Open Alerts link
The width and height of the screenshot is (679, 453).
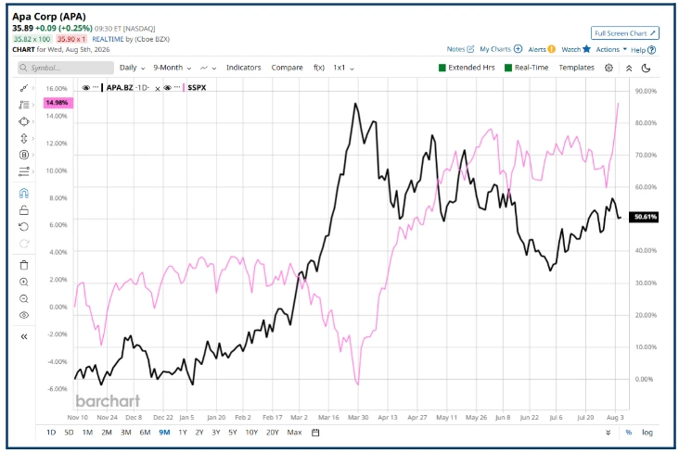click(x=542, y=49)
